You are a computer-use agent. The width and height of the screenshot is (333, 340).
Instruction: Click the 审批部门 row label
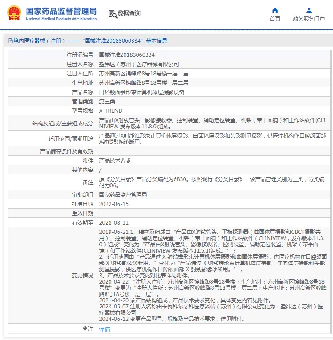82,195
